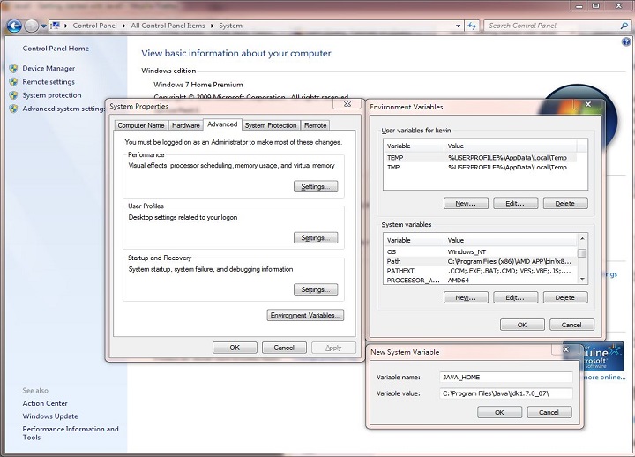Click the refresh button next to address bar

472,26
